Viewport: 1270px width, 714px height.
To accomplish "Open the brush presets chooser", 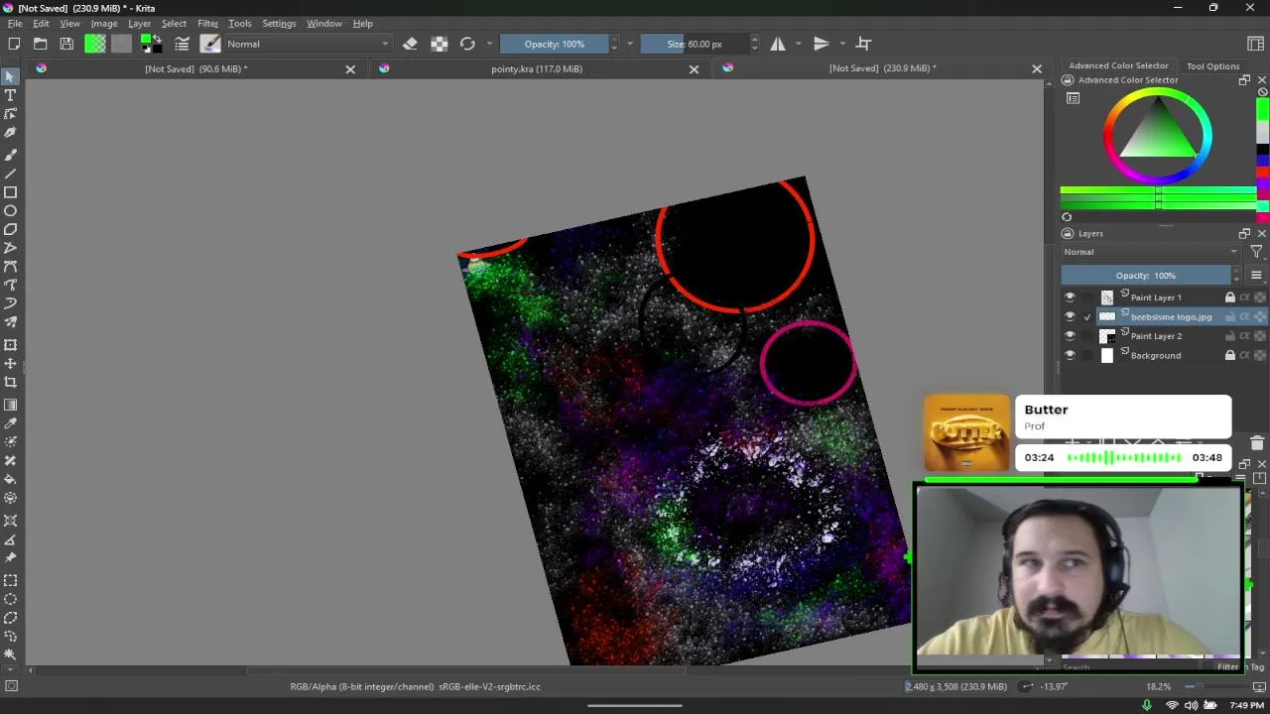I will [x=210, y=44].
